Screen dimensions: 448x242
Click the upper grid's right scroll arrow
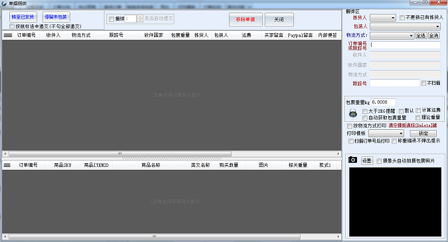[x=338, y=154]
